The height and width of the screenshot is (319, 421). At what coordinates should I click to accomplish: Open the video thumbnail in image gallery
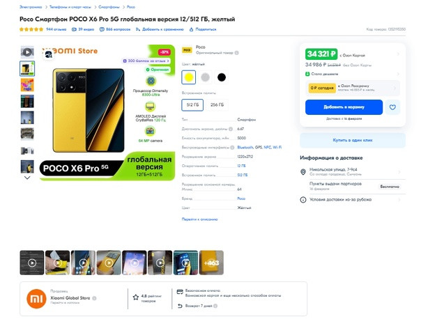click(x=27, y=52)
